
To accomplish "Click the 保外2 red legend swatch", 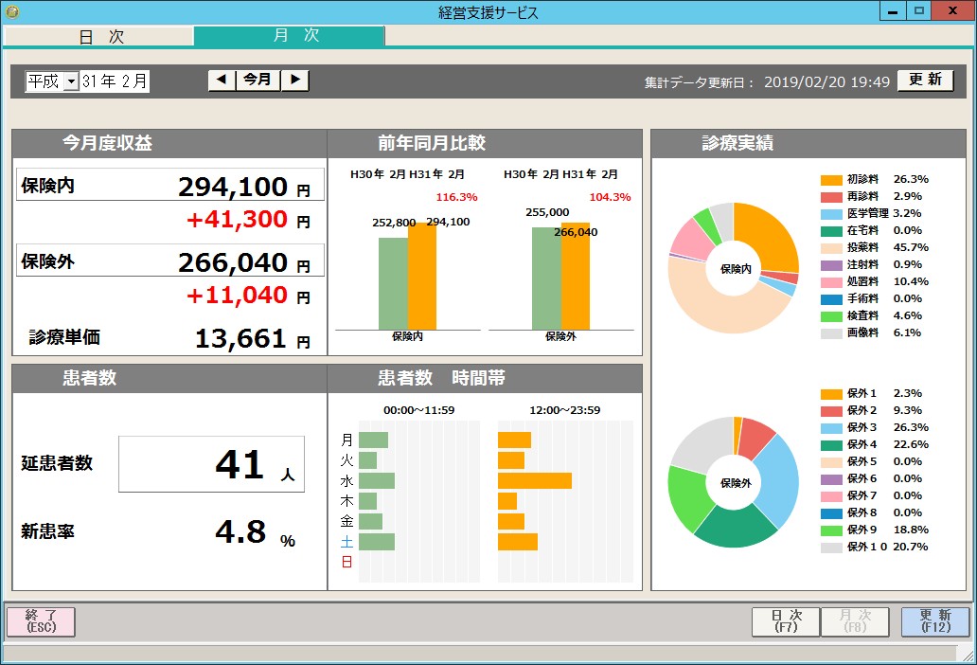I will click(831, 411).
